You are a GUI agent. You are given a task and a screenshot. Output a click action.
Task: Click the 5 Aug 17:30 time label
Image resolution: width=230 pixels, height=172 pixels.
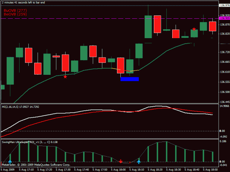point(63,170)
